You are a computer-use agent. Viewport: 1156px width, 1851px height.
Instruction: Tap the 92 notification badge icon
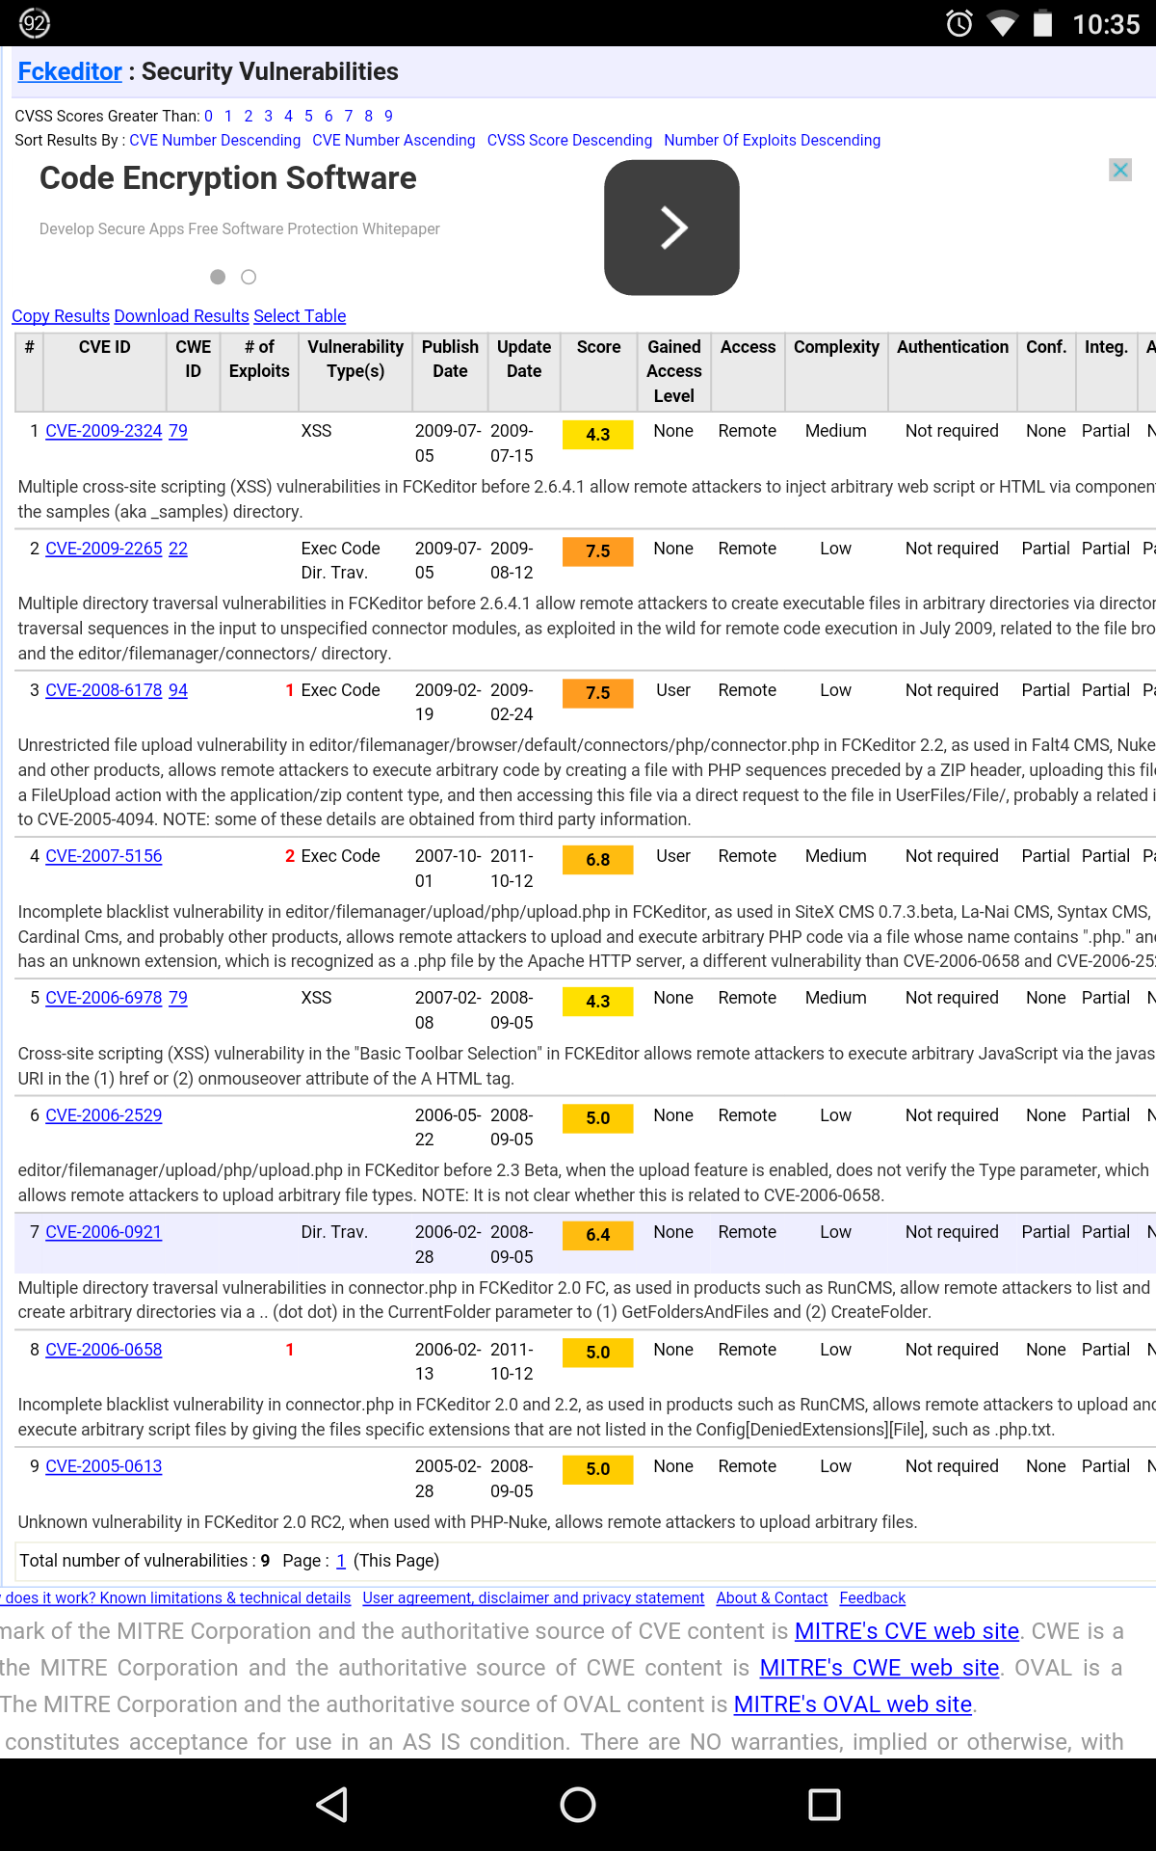[35, 23]
